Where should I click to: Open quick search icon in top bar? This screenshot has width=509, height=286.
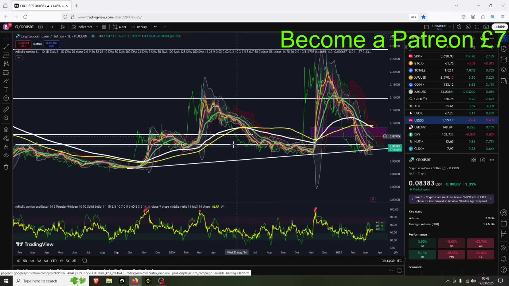(x=459, y=27)
